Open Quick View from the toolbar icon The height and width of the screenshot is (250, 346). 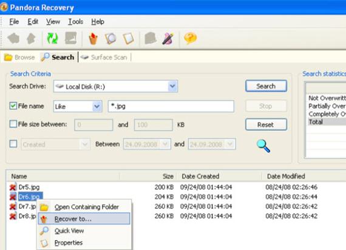110,38
